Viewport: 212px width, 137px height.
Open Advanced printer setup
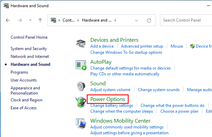pyautogui.click(x=142, y=46)
